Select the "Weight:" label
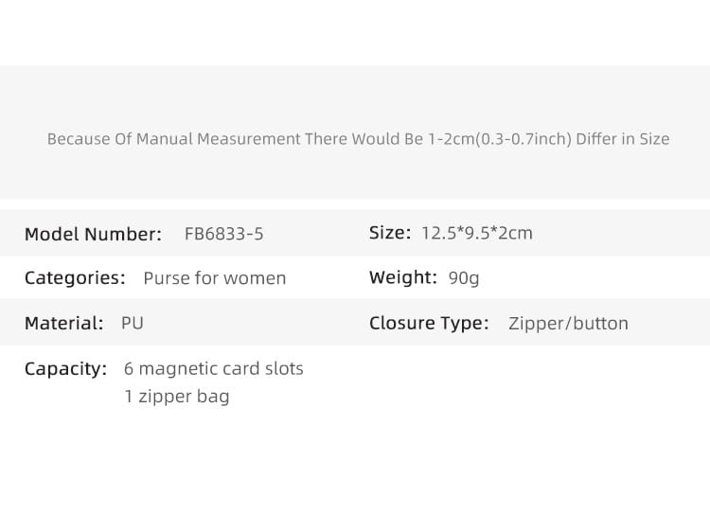This screenshot has width=710, height=514. [403, 278]
